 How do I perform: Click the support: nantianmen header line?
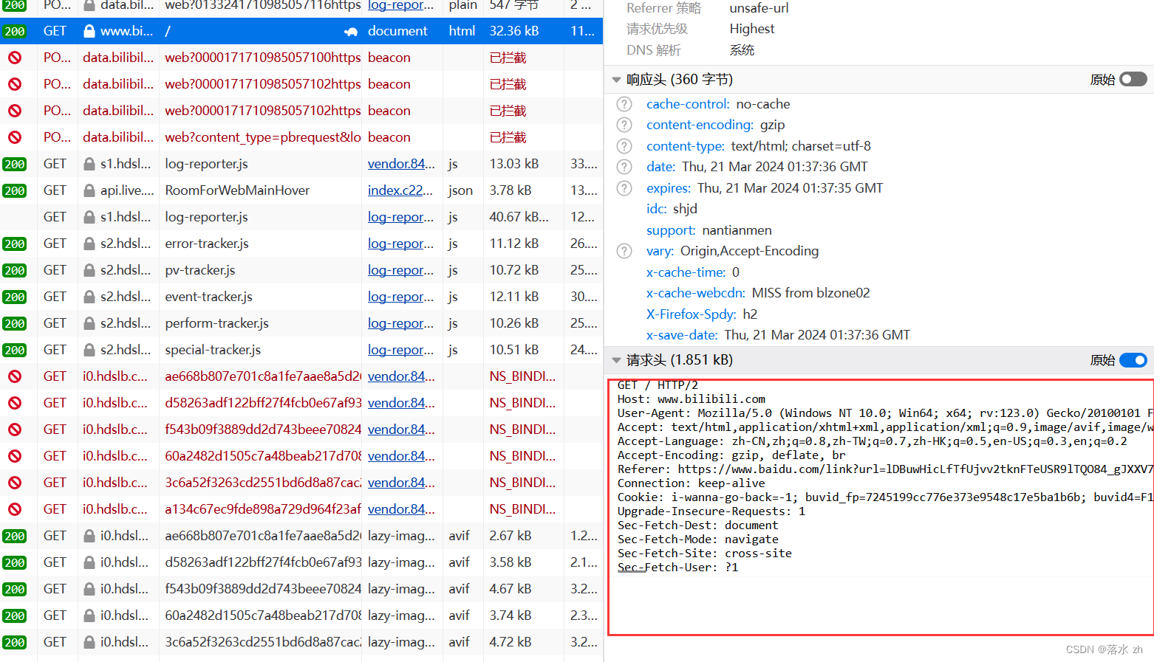pos(709,230)
